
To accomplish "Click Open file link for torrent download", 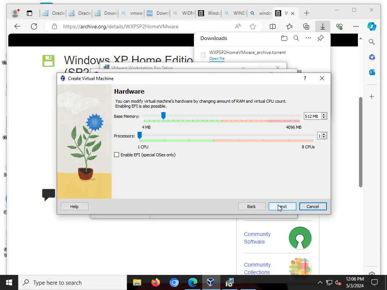I will tap(217, 59).
